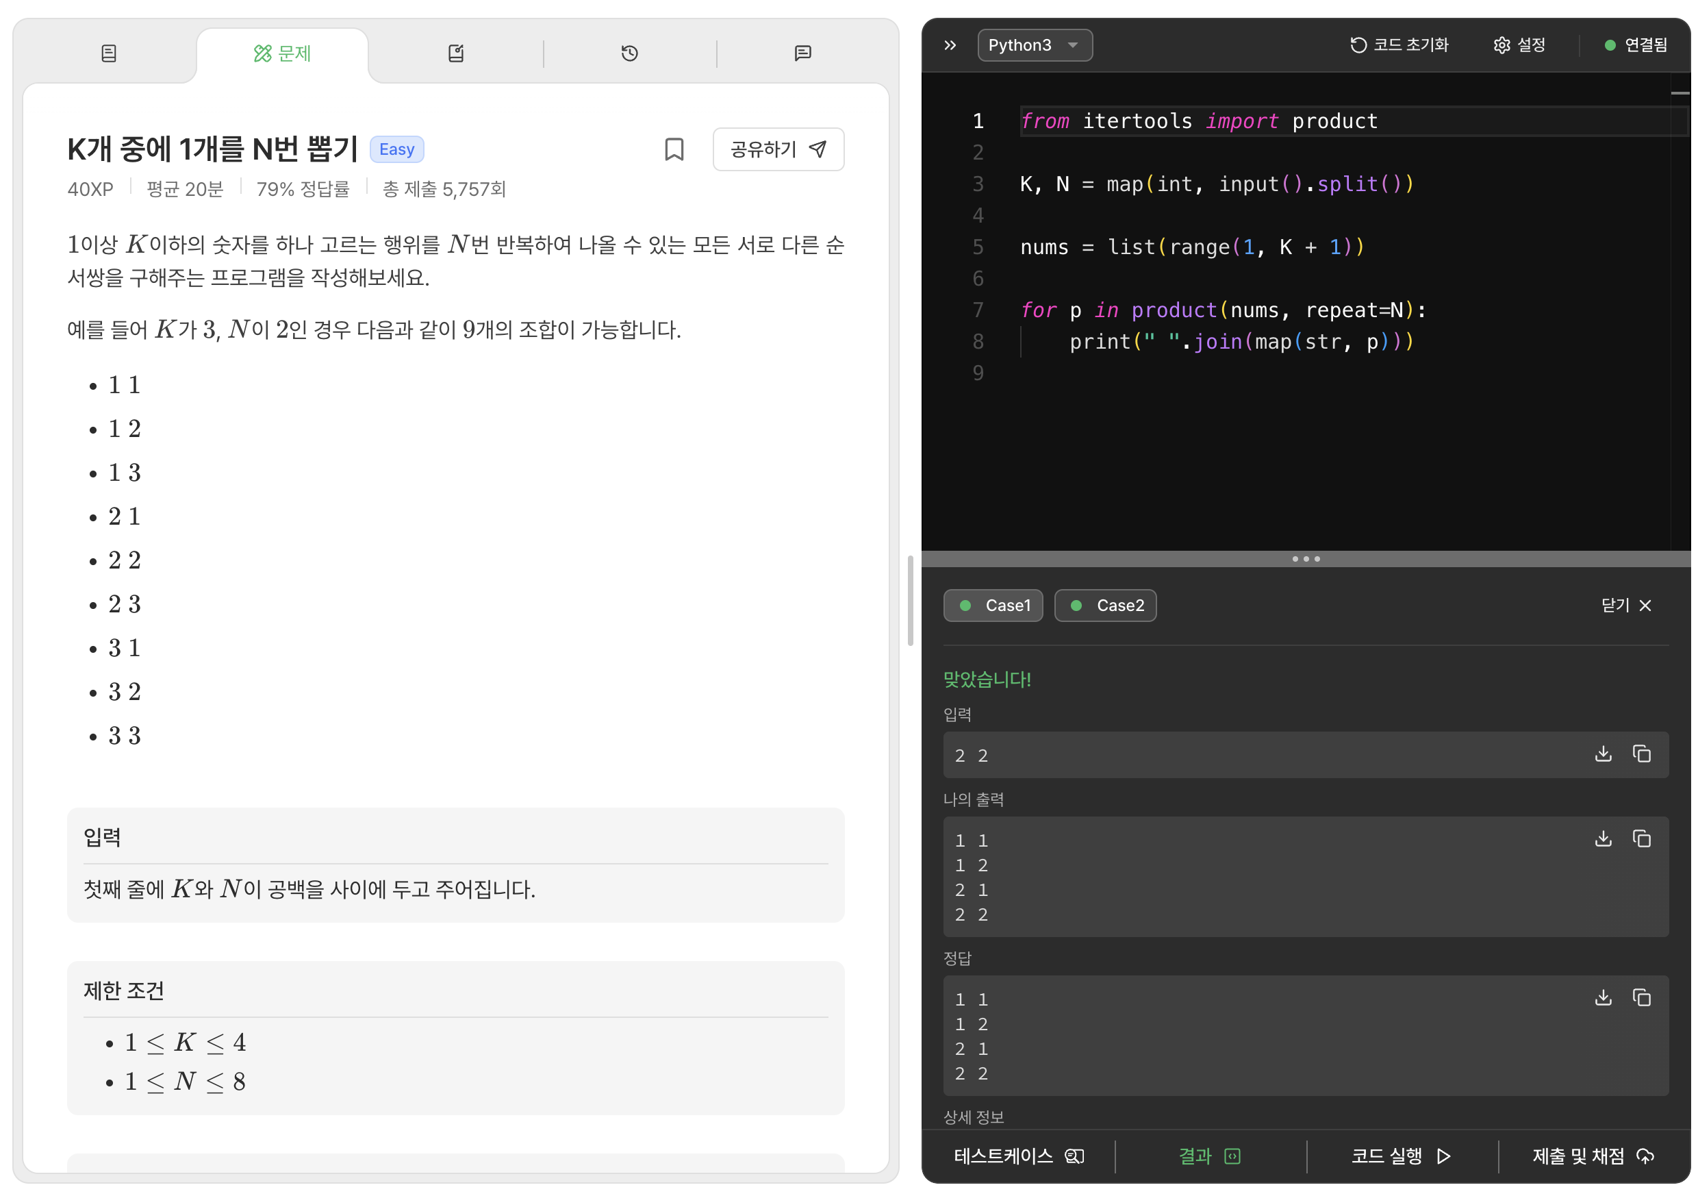Copy the 입력 test input
Screen dimensions: 1698x1196
coord(1642,754)
